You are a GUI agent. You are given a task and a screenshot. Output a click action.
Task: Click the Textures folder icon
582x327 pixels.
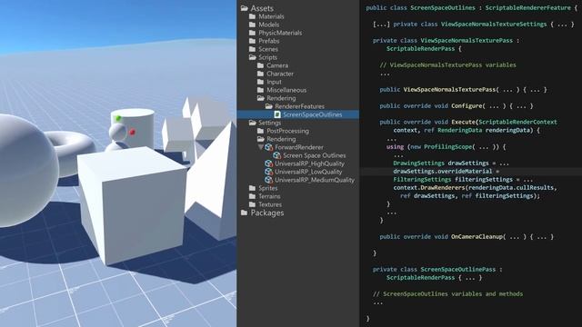pos(253,204)
